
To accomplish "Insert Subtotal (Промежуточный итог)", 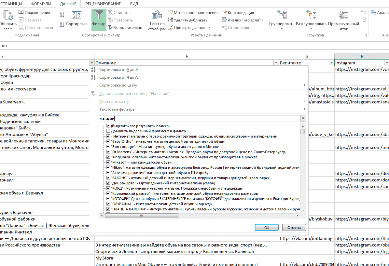I will 343,20.
